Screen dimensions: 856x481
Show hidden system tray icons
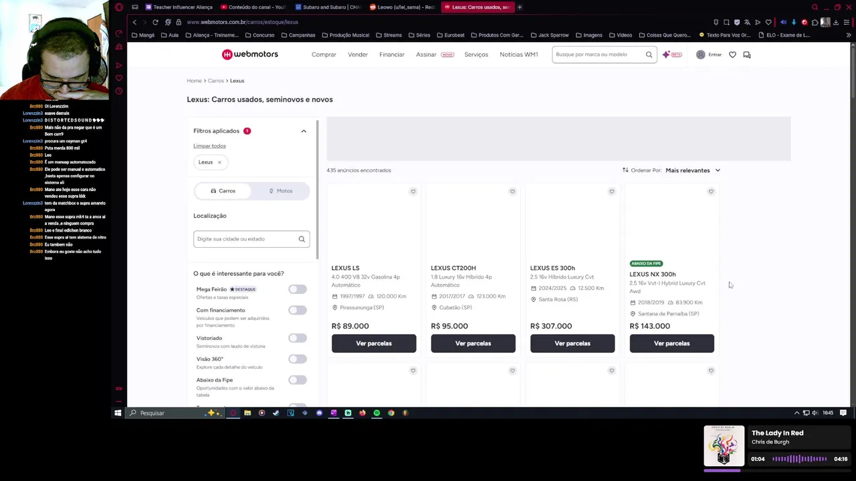(796, 413)
